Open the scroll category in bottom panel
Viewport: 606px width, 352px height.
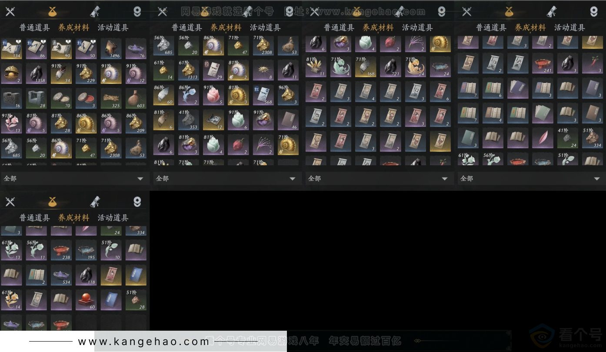point(95,202)
